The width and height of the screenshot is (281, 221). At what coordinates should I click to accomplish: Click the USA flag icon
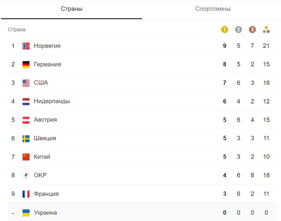pos(26,83)
